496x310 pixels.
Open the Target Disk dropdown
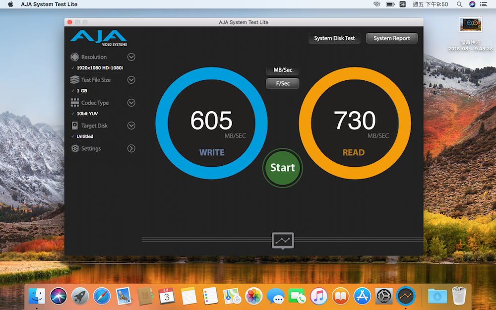[131, 125]
